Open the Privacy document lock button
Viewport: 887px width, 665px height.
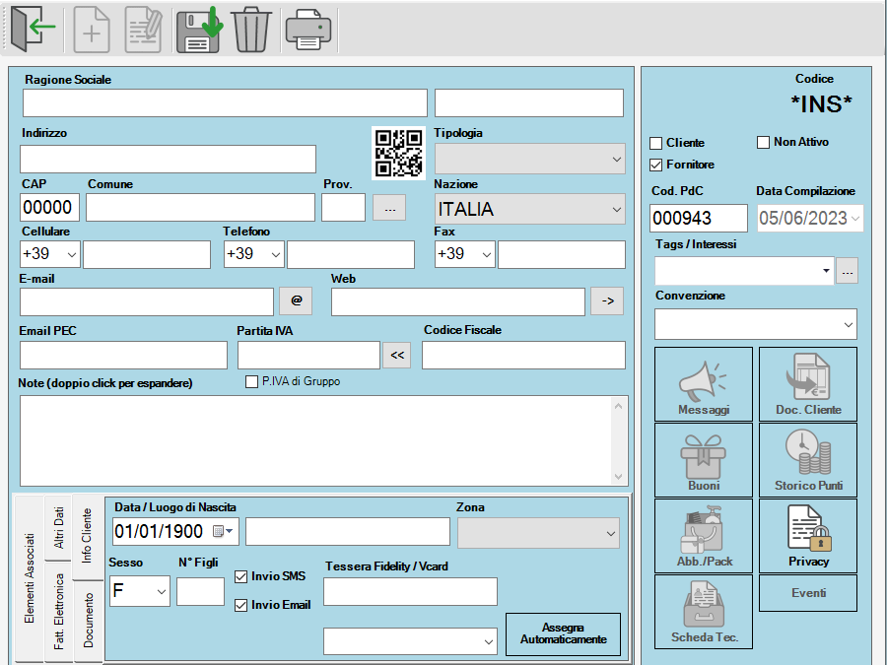point(808,536)
